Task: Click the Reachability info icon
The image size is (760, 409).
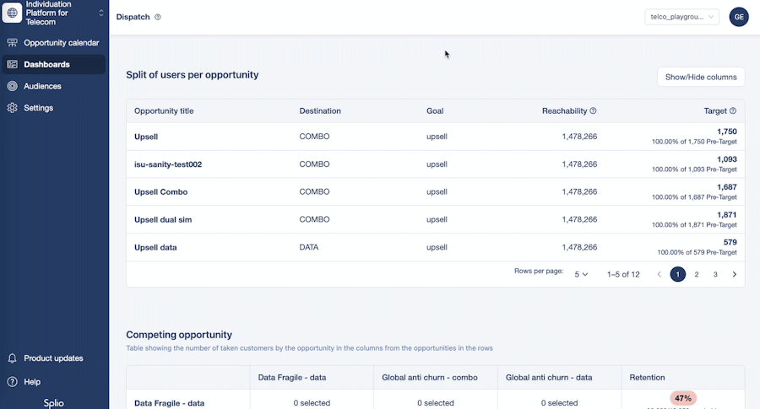Action: click(x=593, y=110)
